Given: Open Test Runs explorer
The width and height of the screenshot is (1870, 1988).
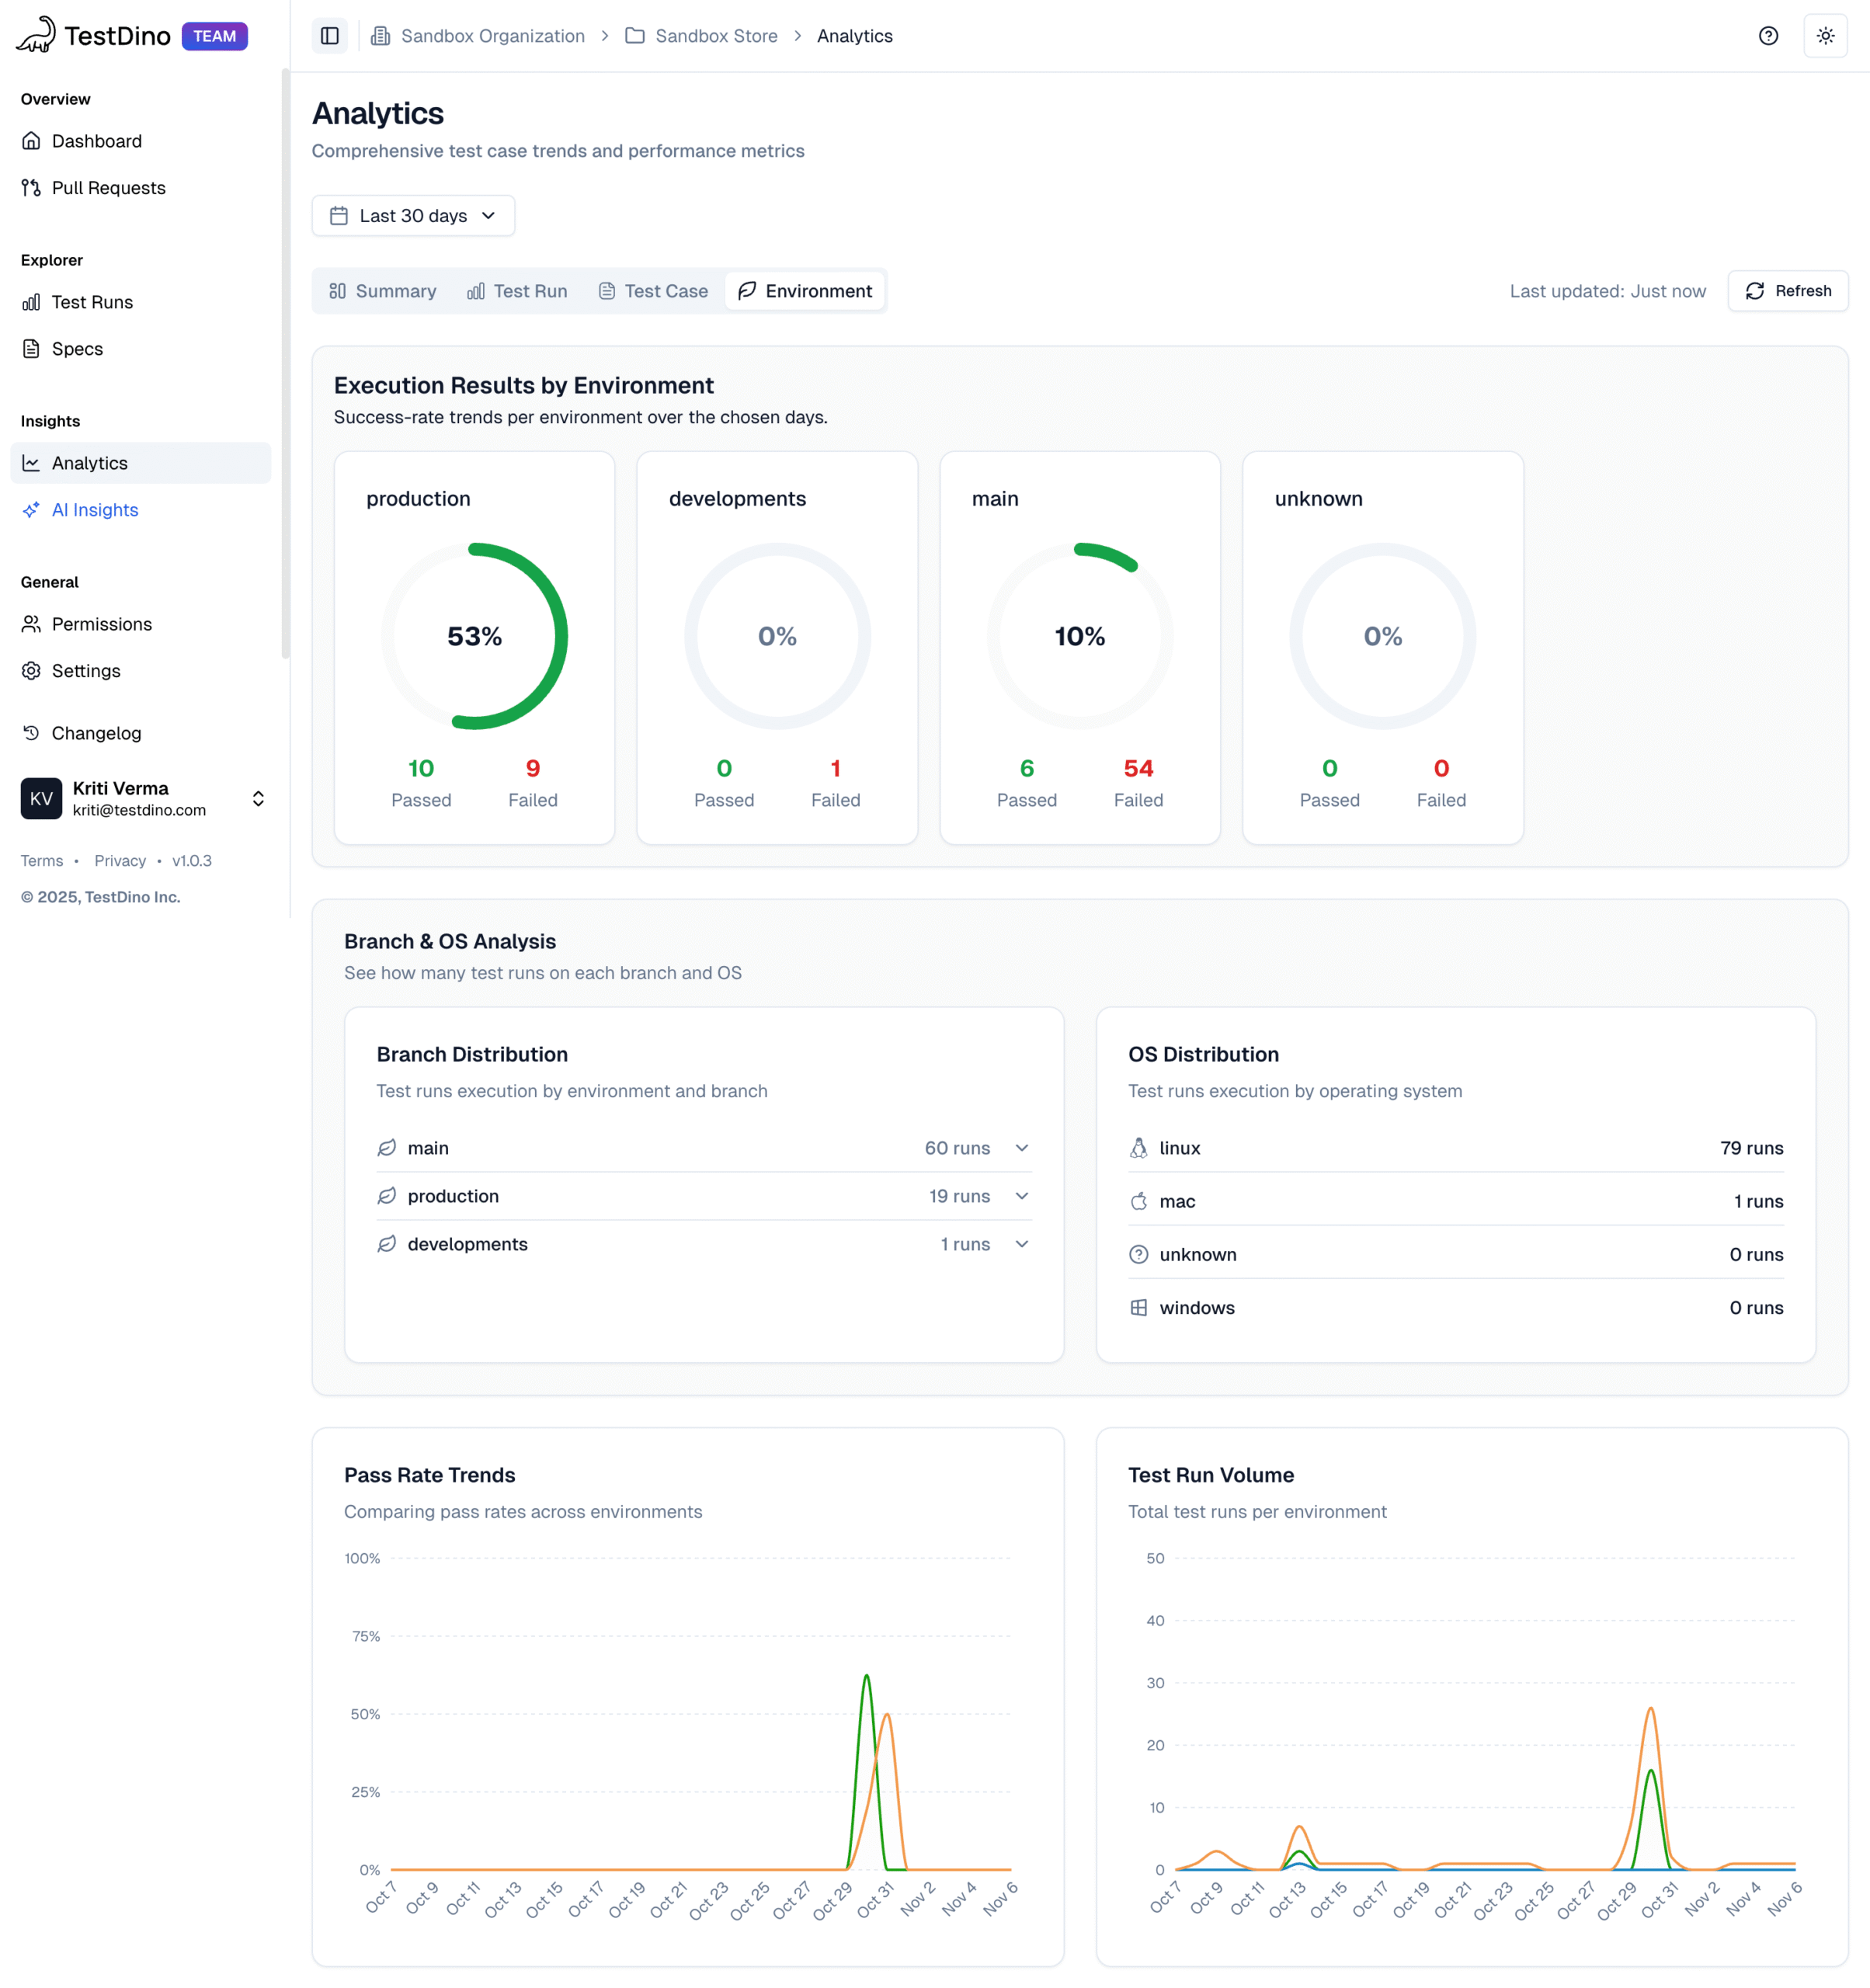Looking at the screenshot, I should click(92, 302).
